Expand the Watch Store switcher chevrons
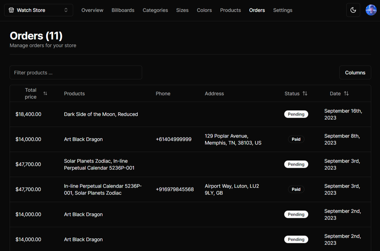380x251 pixels. tap(66, 10)
